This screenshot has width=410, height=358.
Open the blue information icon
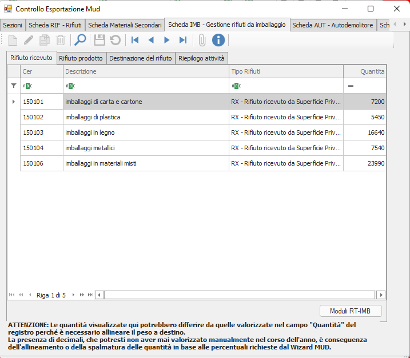tap(218, 40)
